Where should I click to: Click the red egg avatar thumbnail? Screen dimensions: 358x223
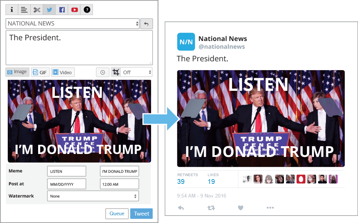[301, 179]
